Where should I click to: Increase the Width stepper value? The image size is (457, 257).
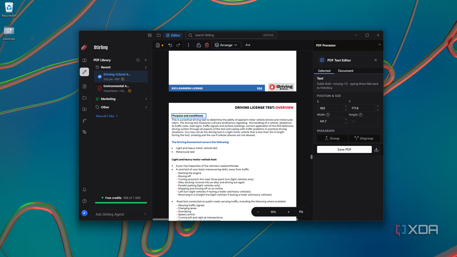[346, 120]
